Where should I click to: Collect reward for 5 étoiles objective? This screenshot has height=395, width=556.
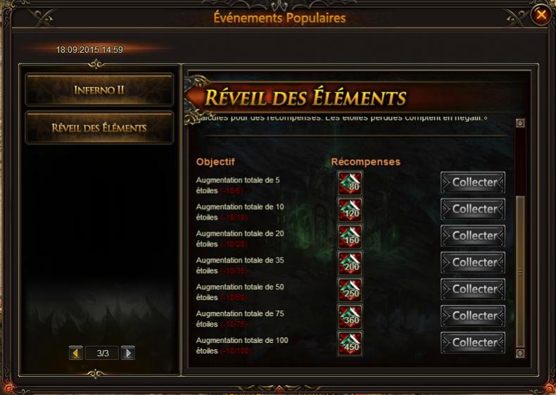[473, 182]
